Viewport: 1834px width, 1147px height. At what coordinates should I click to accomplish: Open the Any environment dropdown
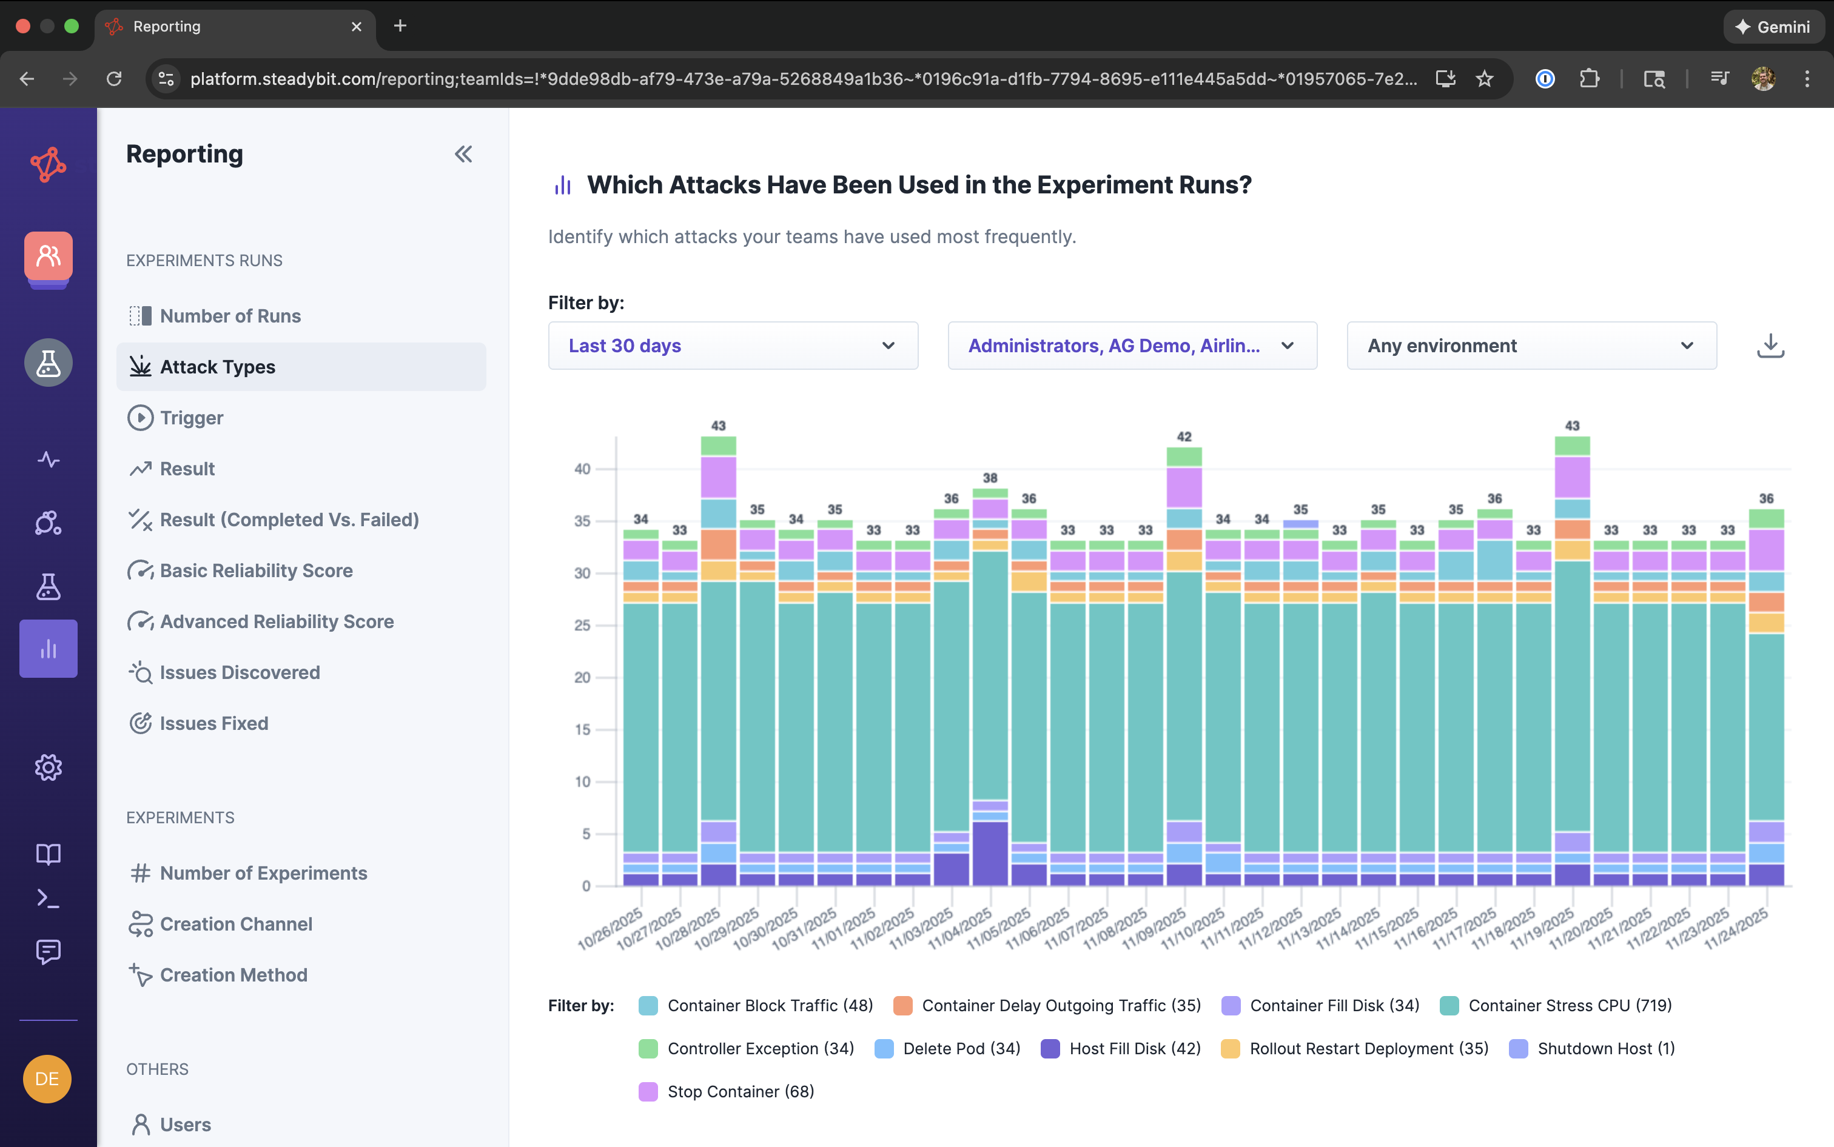[x=1531, y=346]
